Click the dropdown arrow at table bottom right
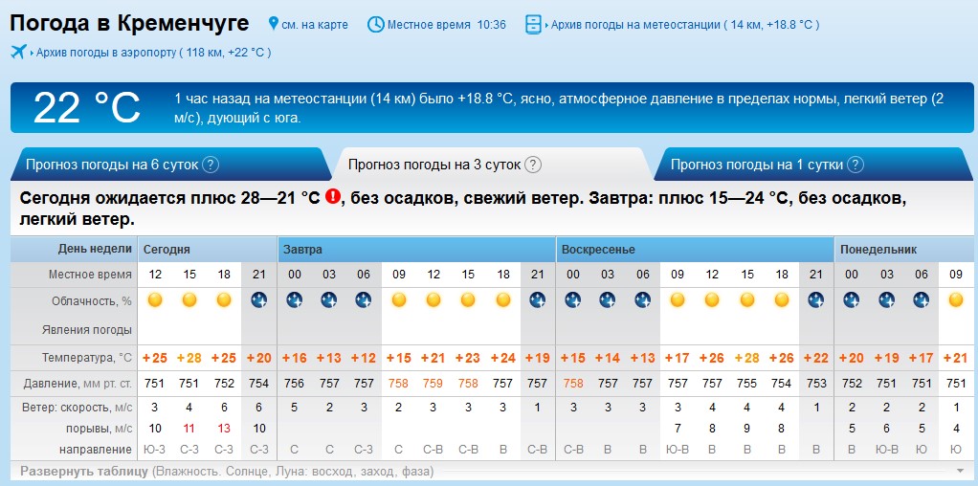Image resolution: width=978 pixels, height=486 pixels. (x=960, y=471)
